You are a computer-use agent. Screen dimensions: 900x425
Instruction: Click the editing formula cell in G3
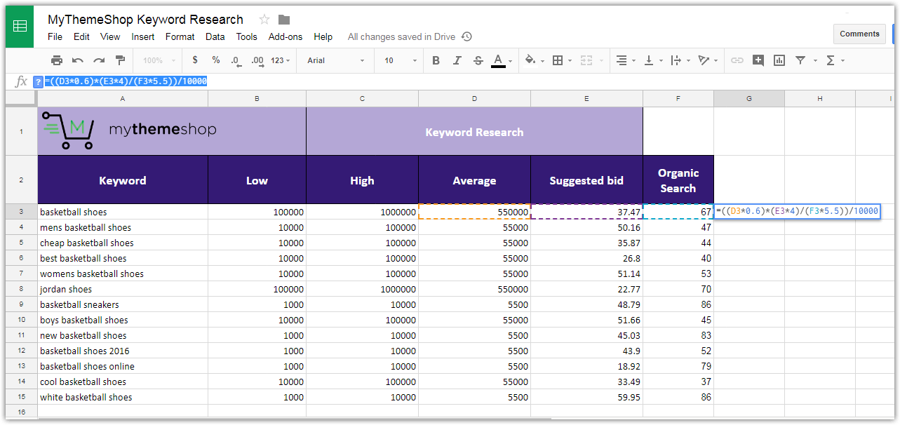[x=797, y=212]
